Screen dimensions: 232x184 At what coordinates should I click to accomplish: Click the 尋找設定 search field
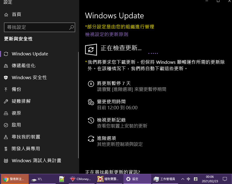(x=40, y=27)
